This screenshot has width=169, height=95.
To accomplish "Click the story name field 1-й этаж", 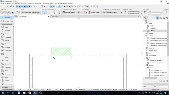I will (159, 87).
